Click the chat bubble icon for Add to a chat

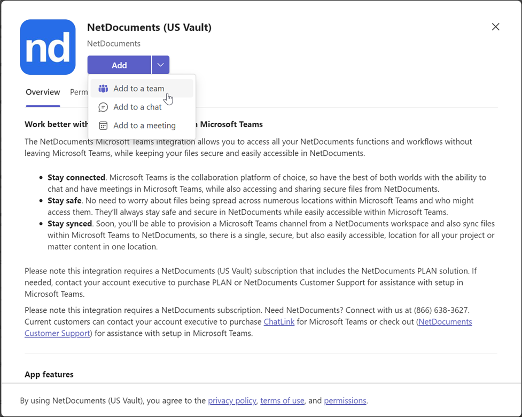pos(103,107)
